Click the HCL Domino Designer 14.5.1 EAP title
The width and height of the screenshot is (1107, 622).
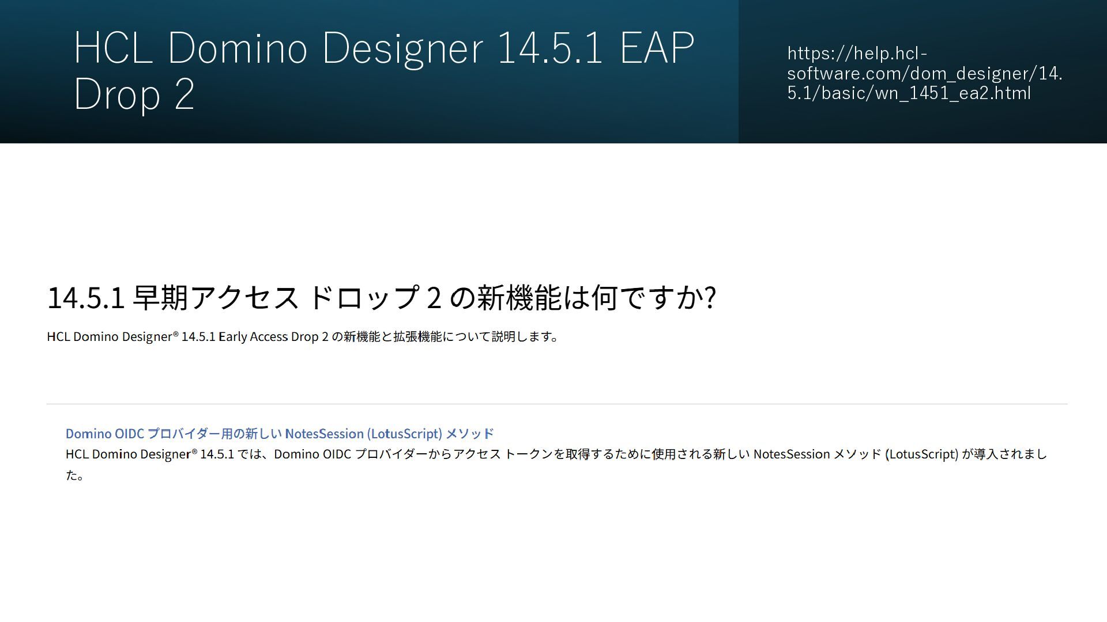point(383,48)
